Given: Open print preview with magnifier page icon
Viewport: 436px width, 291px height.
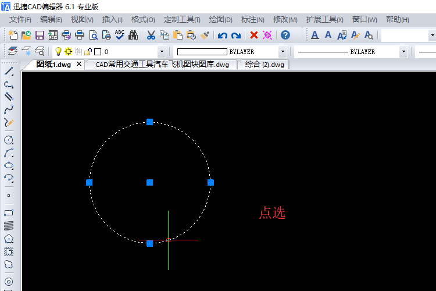Looking at the screenshot, I should pos(93,36).
